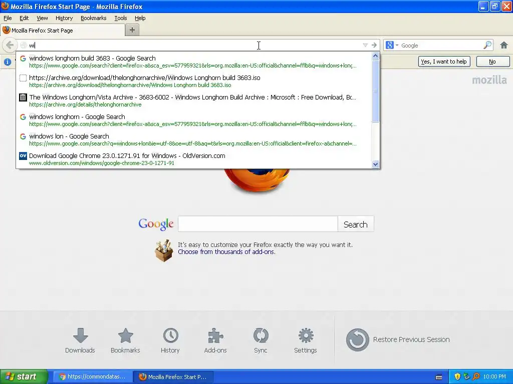This screenshot has width=513, height=384.
Task: Open the Edit menu
Action: 24,18
